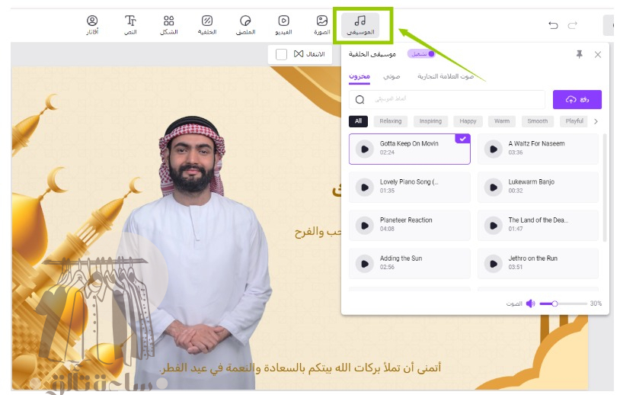Screen dimensions: 620x395
Task: Open the Avatar tool in toolbar
Action: (92, 25)
